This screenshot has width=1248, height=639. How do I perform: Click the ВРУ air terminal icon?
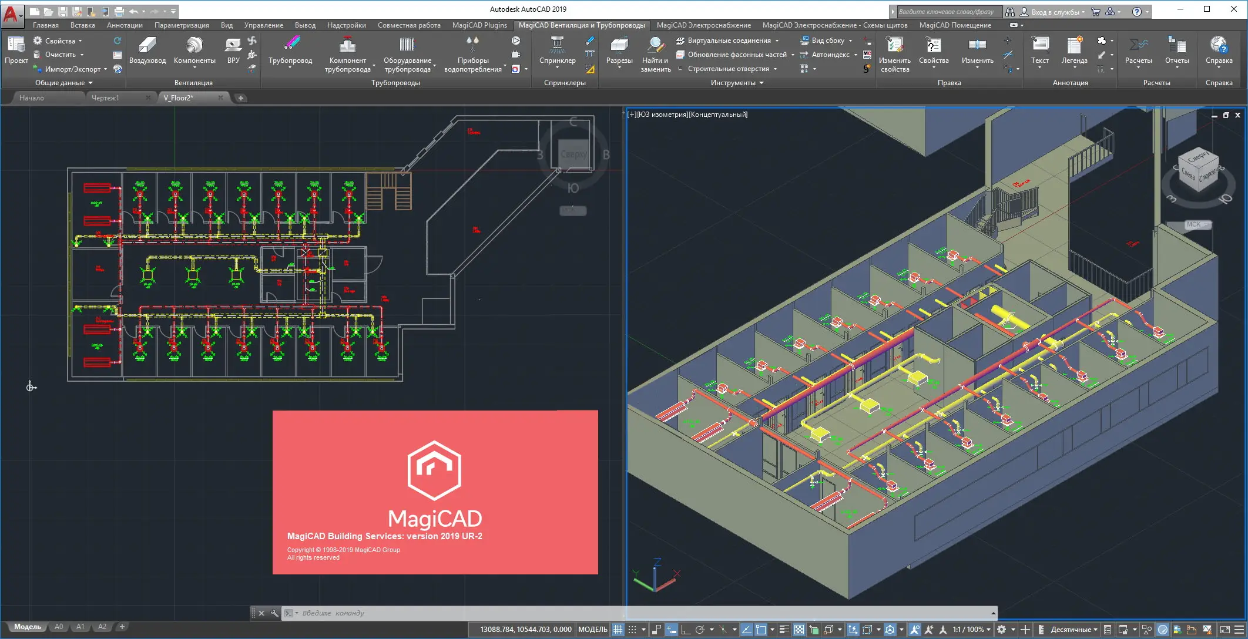233,50
